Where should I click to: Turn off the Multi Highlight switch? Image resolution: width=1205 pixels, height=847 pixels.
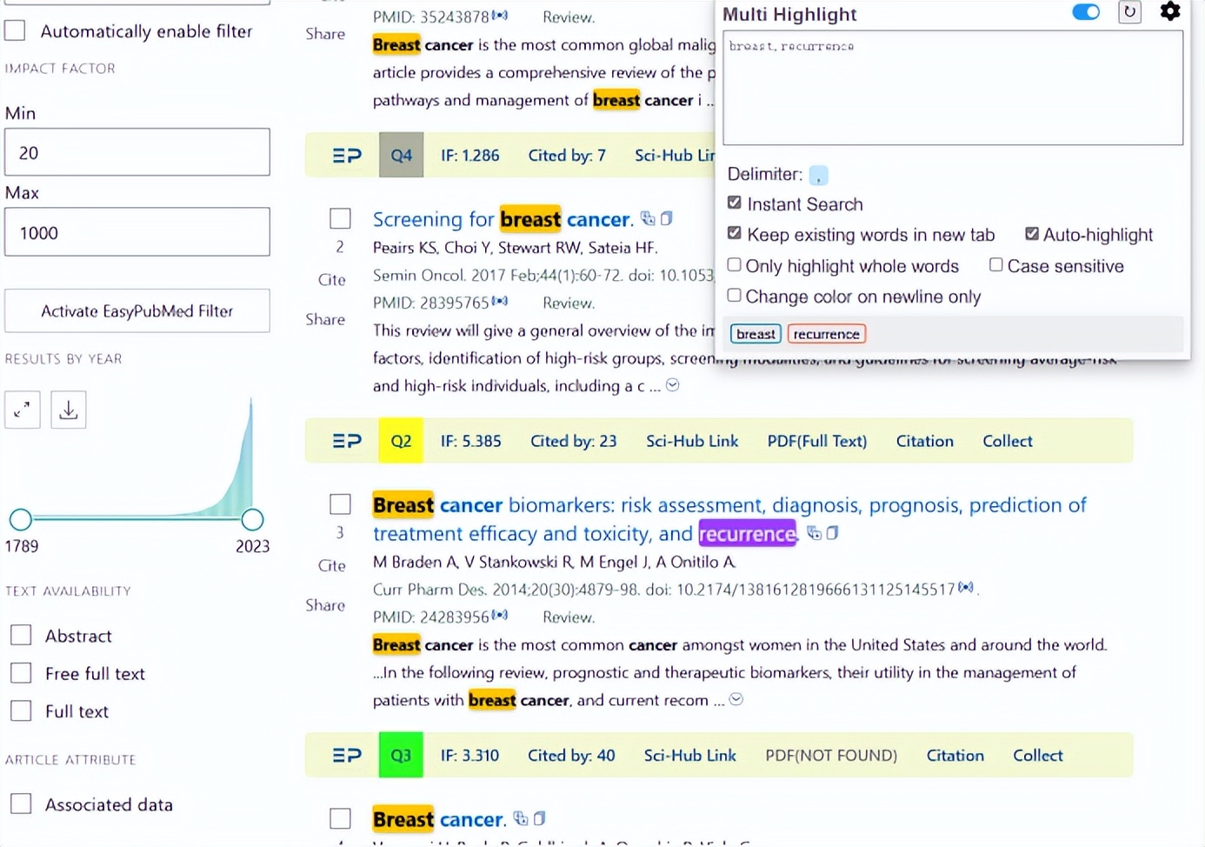(1086, 12)
